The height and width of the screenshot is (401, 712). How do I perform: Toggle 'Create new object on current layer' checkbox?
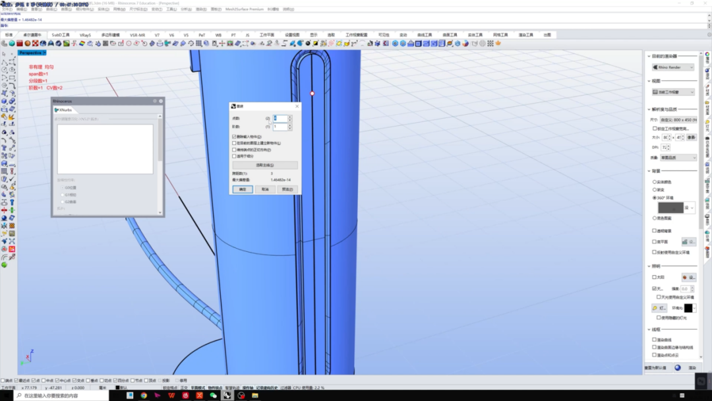pyautogui.click(x=234, y=143)
